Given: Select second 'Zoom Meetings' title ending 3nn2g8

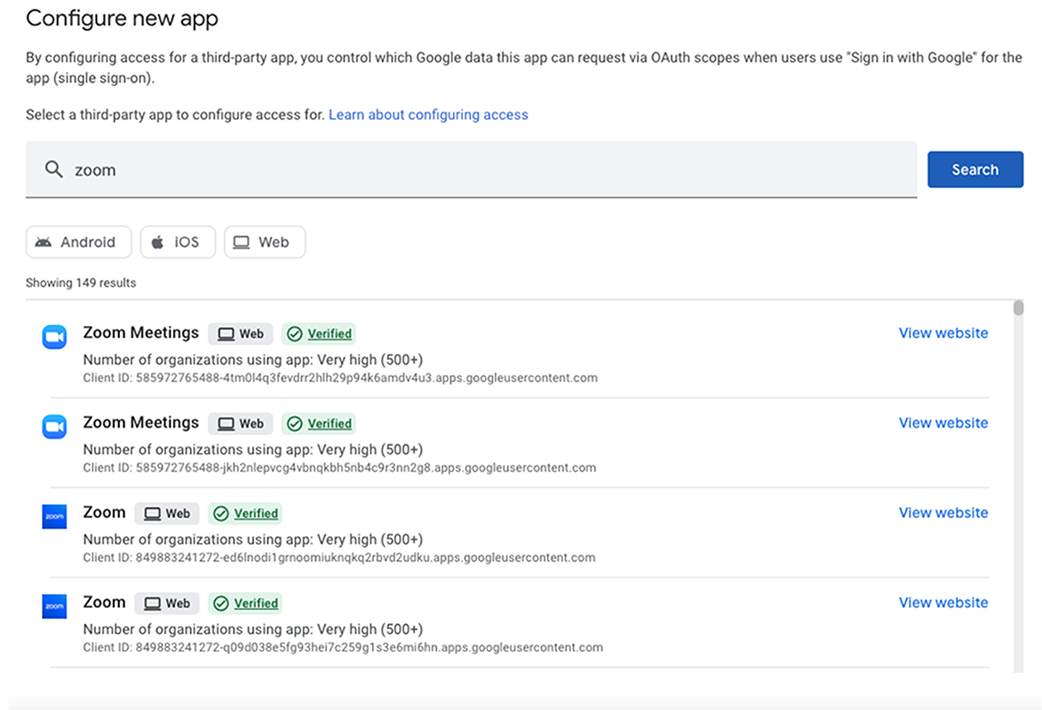Looking at the screenshot, I should (140, 423).
